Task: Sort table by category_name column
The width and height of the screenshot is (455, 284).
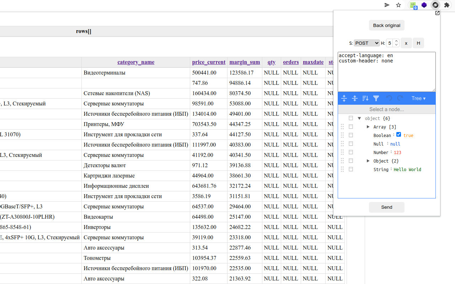Action: (136, 62)
